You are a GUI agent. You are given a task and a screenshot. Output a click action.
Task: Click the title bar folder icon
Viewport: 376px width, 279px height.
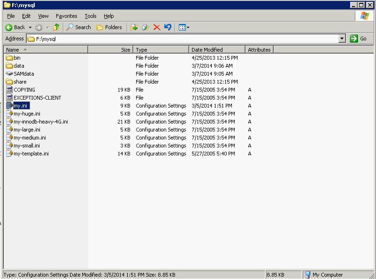click(7, 5)
